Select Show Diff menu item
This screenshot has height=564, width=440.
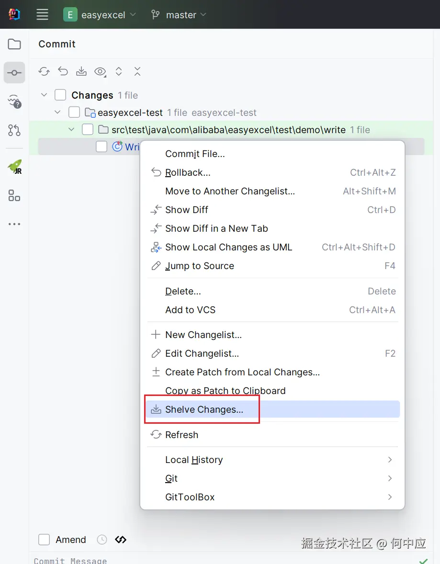point(273,210)
